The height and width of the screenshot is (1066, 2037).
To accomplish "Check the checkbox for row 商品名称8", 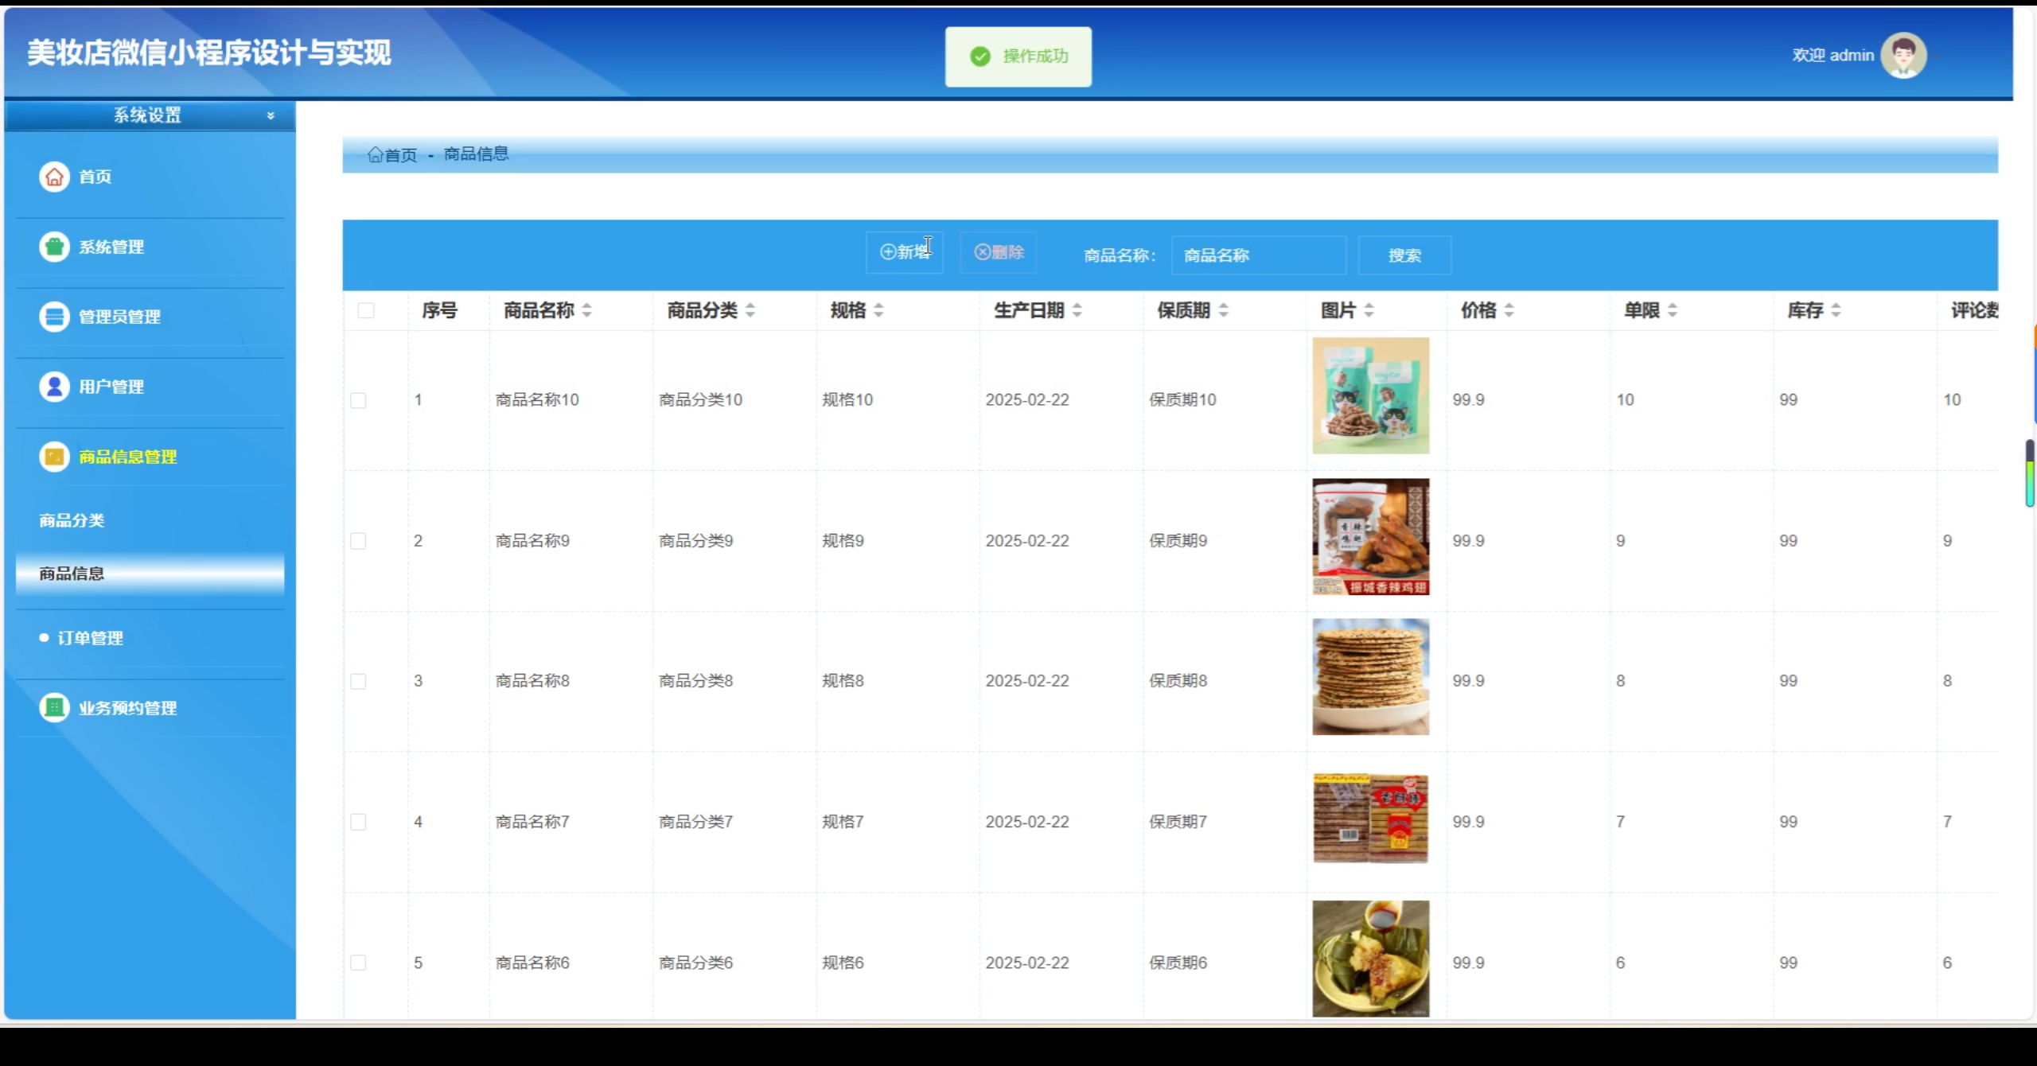I will point(358,681).
